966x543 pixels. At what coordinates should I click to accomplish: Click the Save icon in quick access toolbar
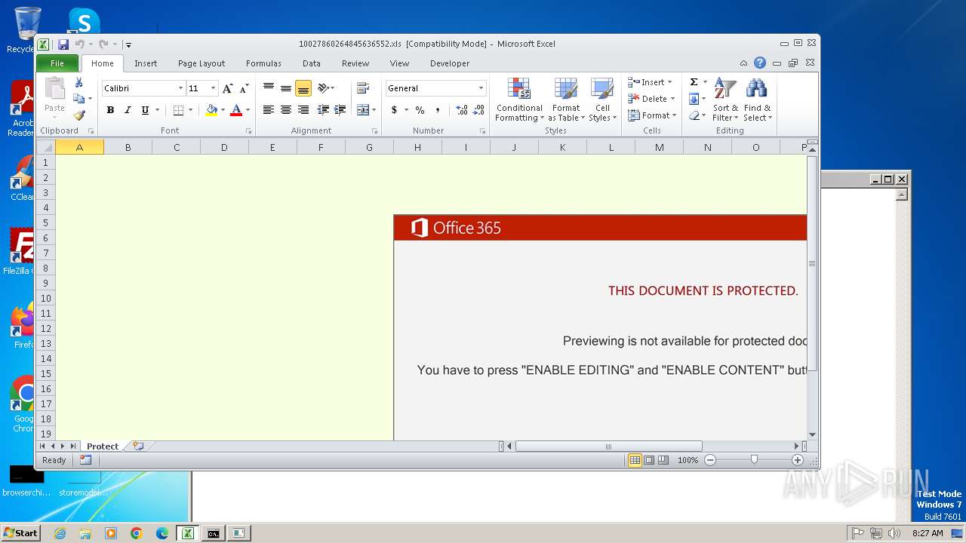[63, 44]
